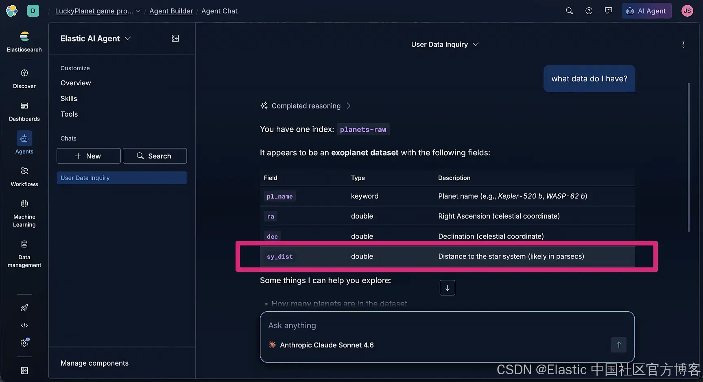Screen dimensions: 703x382
Task: Open Tools in the Customize menu
Action: coord(69,114)
